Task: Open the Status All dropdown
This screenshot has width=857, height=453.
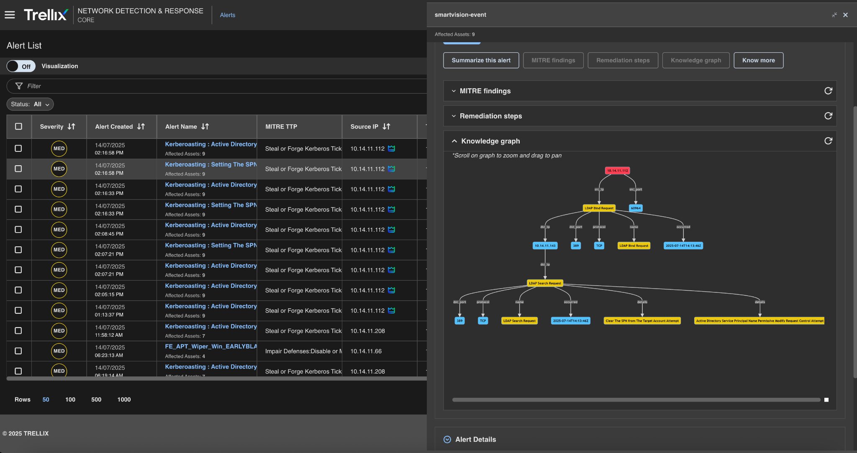Action: (x=30, y=104)
